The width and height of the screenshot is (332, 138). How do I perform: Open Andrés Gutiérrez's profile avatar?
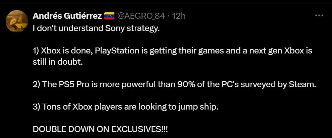point(17,21)
